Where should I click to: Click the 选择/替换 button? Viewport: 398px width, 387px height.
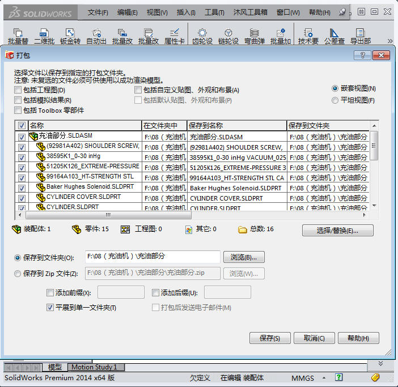click(x=337, y=231)
